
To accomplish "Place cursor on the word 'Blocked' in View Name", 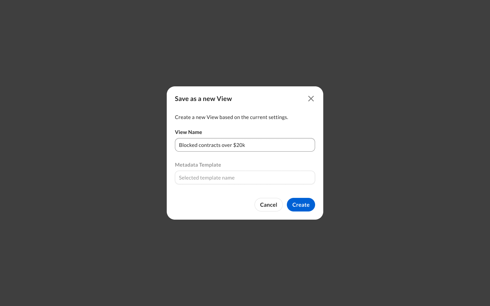I will click(x=188, y=145).
